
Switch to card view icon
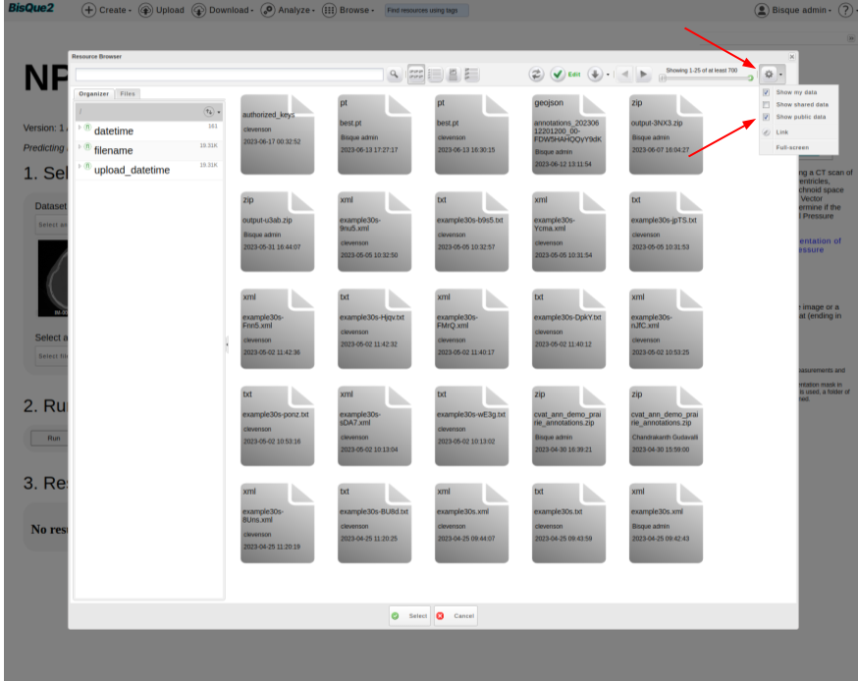point(453,75)
